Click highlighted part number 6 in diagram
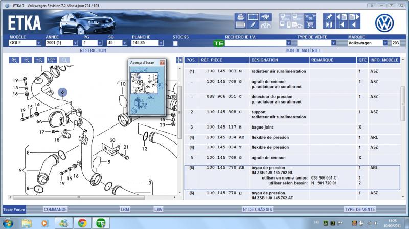 [62, 92]
